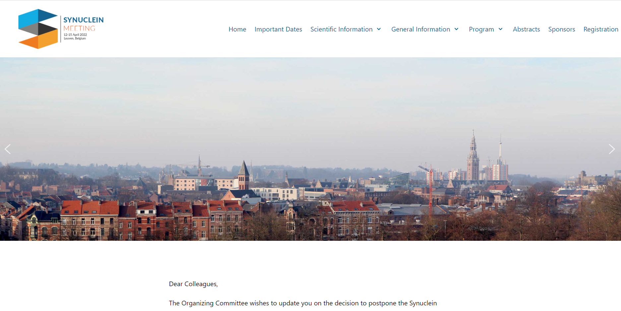The width and height of the screenshot is (621, 311).
Task: Go to the Registration page
Action: (x=601, y=29)
